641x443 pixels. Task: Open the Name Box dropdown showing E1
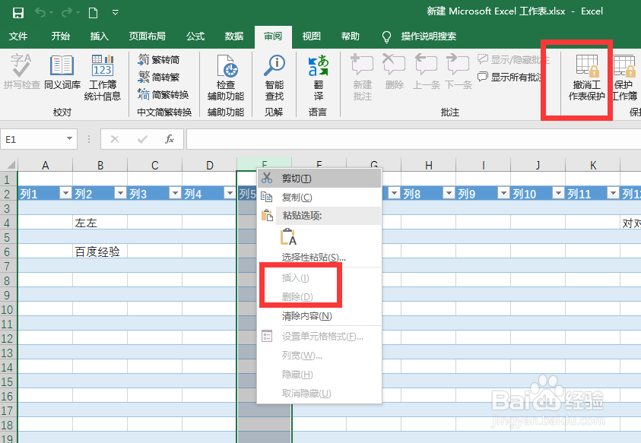[70, 139]
